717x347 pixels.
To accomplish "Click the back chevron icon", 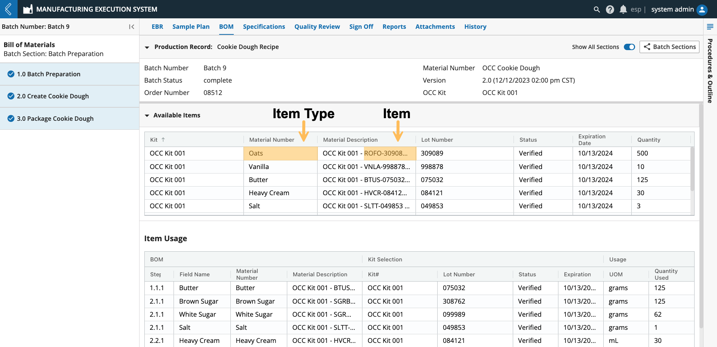I will pyautogui.click(x=8, y=9).
